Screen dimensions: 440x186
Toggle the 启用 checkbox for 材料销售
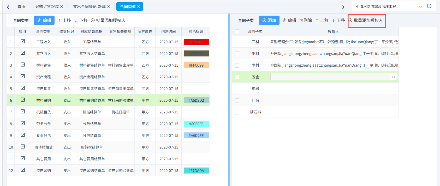coord(23,65)
